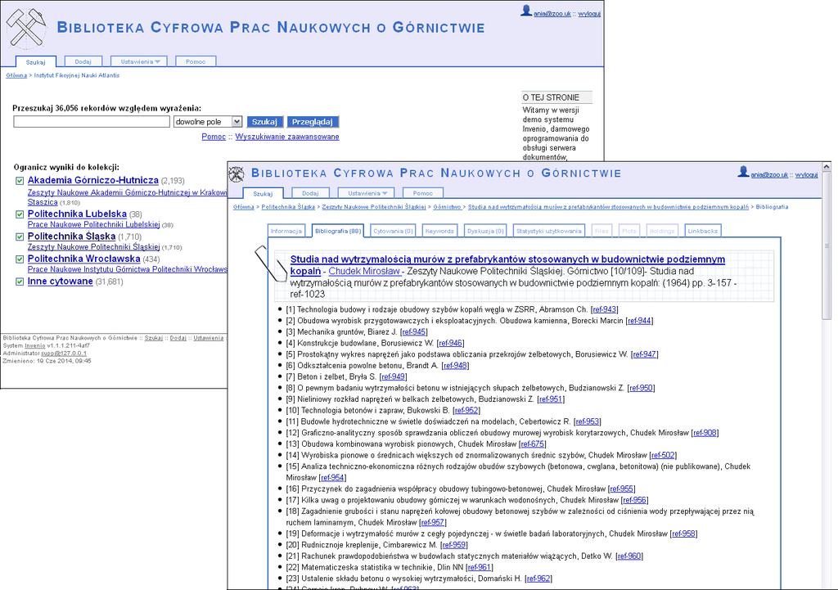
Task: Select the Dodaj tab in back window
Action: 83,61
